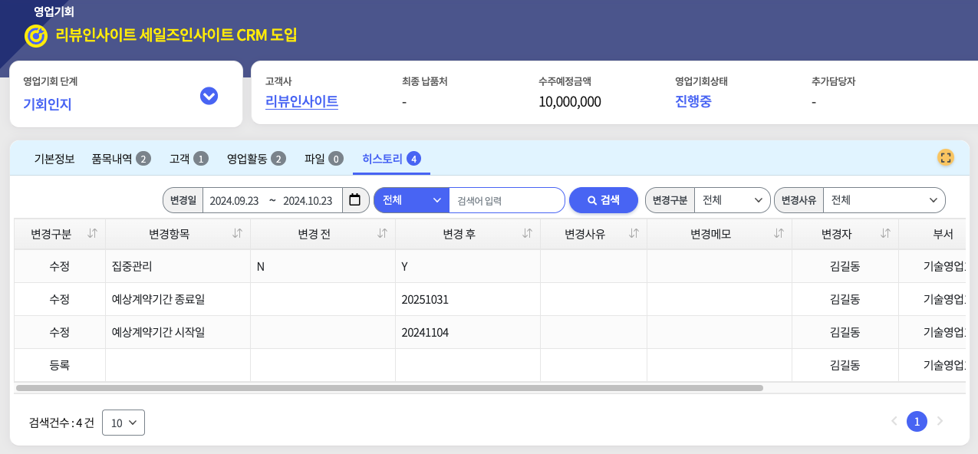Click the calendar icon in date filter
This screenshot has height=454, width=978.
click(x=354, y=200)
